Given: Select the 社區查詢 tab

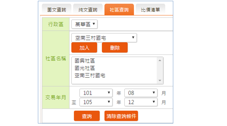Looking at the screenshot, I should 119,10.
